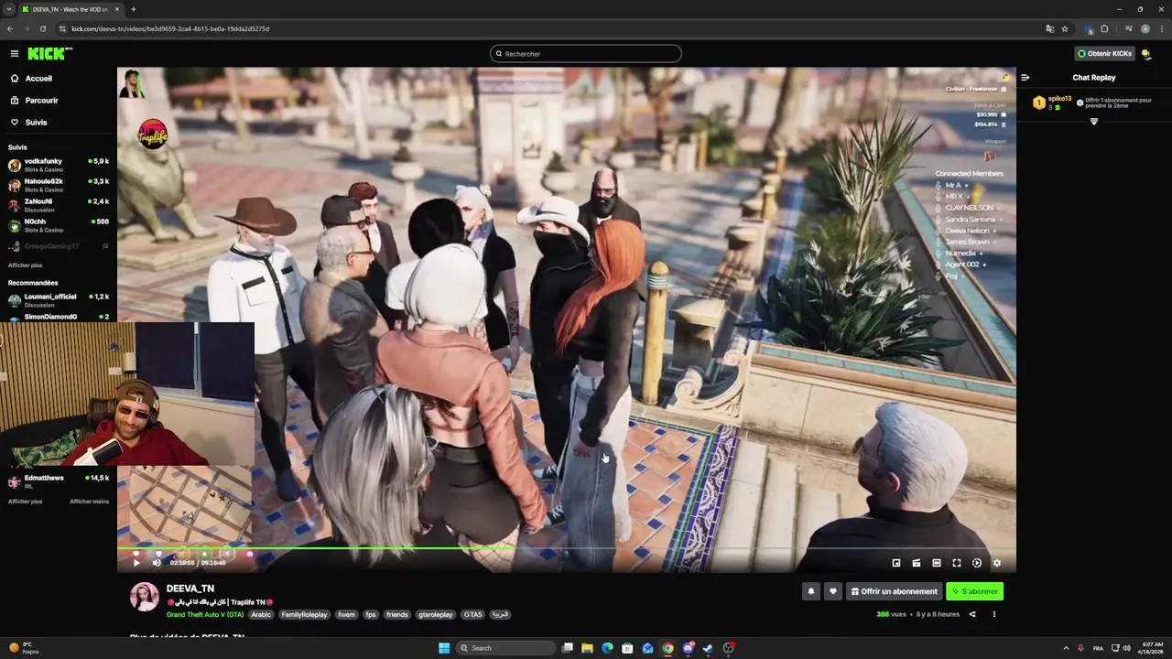Screen dimensions: 1172x659
Task: Click the S'abonner button
Action: coord(974,591)
